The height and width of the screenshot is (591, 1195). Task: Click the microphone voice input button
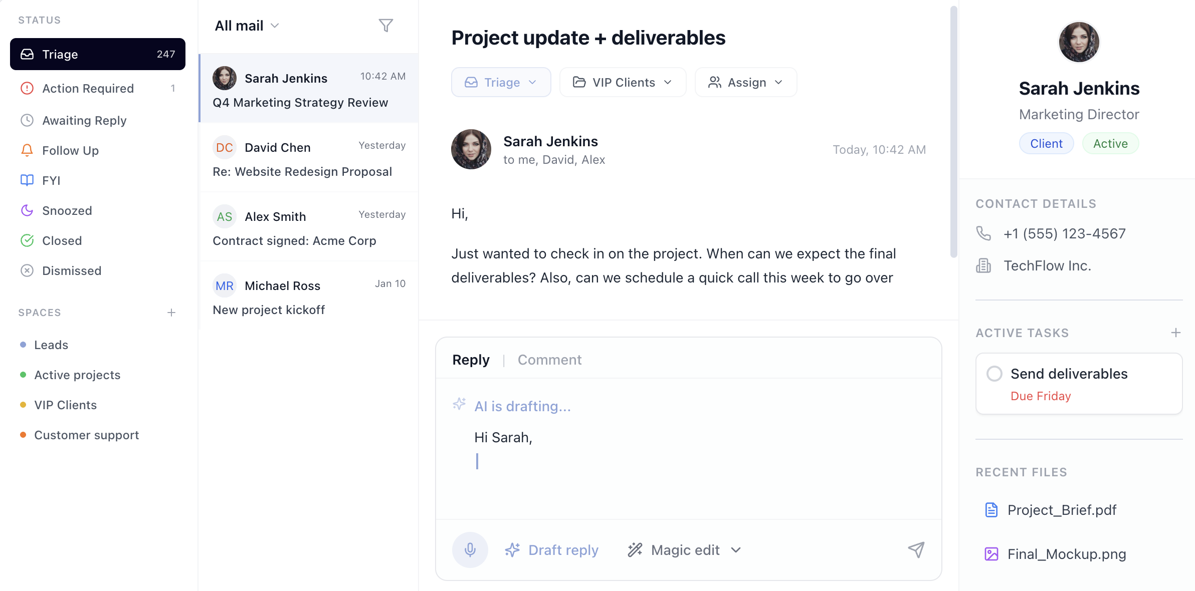[x=470, y=550]
